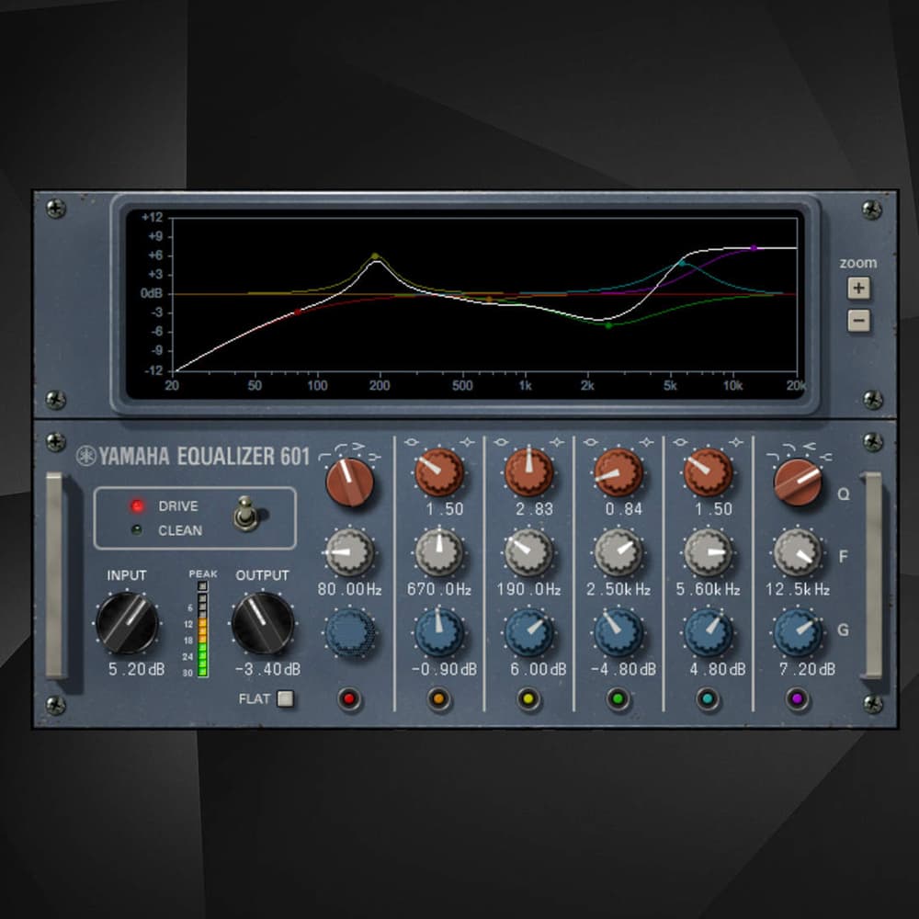Viewport: 919px width, 919px height.
Task: Click the -4.80dB value readout
Action: point(624,669)
